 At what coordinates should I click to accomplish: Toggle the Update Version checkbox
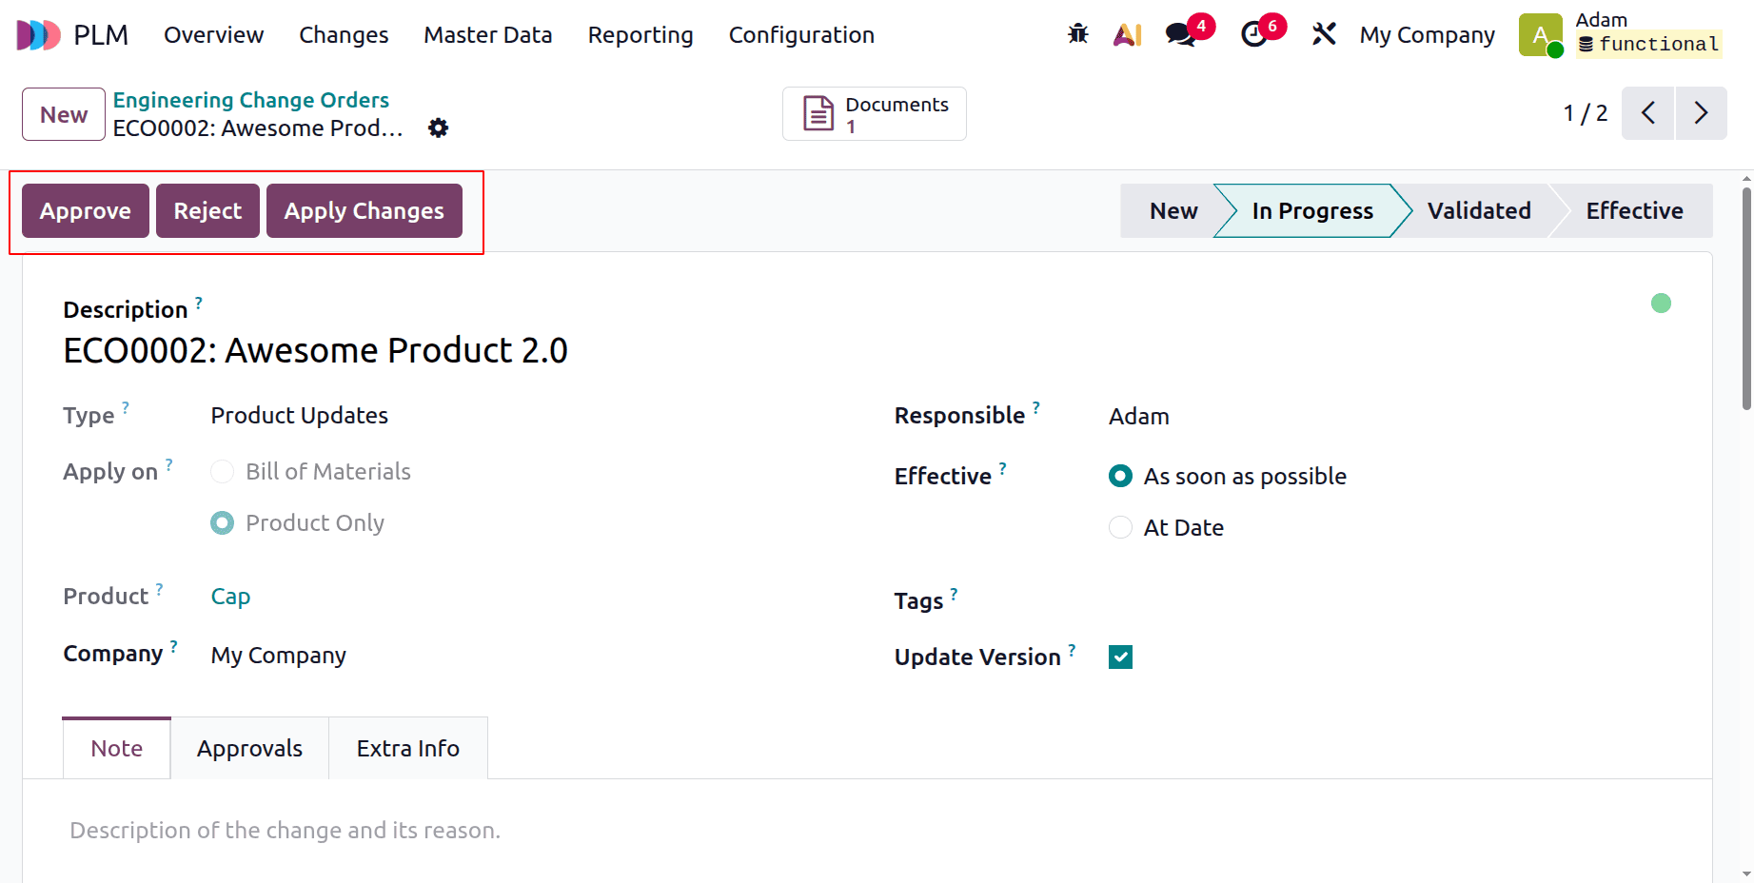1121,657
